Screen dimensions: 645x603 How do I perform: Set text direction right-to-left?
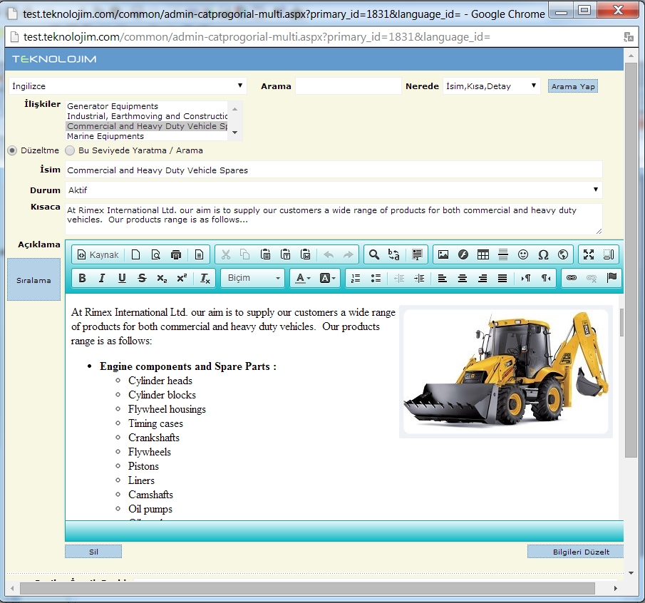tap(546, 278)
